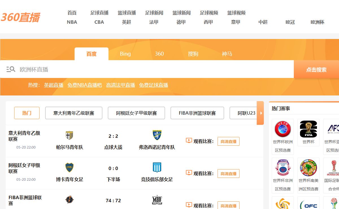Open 篮球新闻 in the top navigation
The width and height of the screenshot is (339, 209).
click(x=182, y=13)
